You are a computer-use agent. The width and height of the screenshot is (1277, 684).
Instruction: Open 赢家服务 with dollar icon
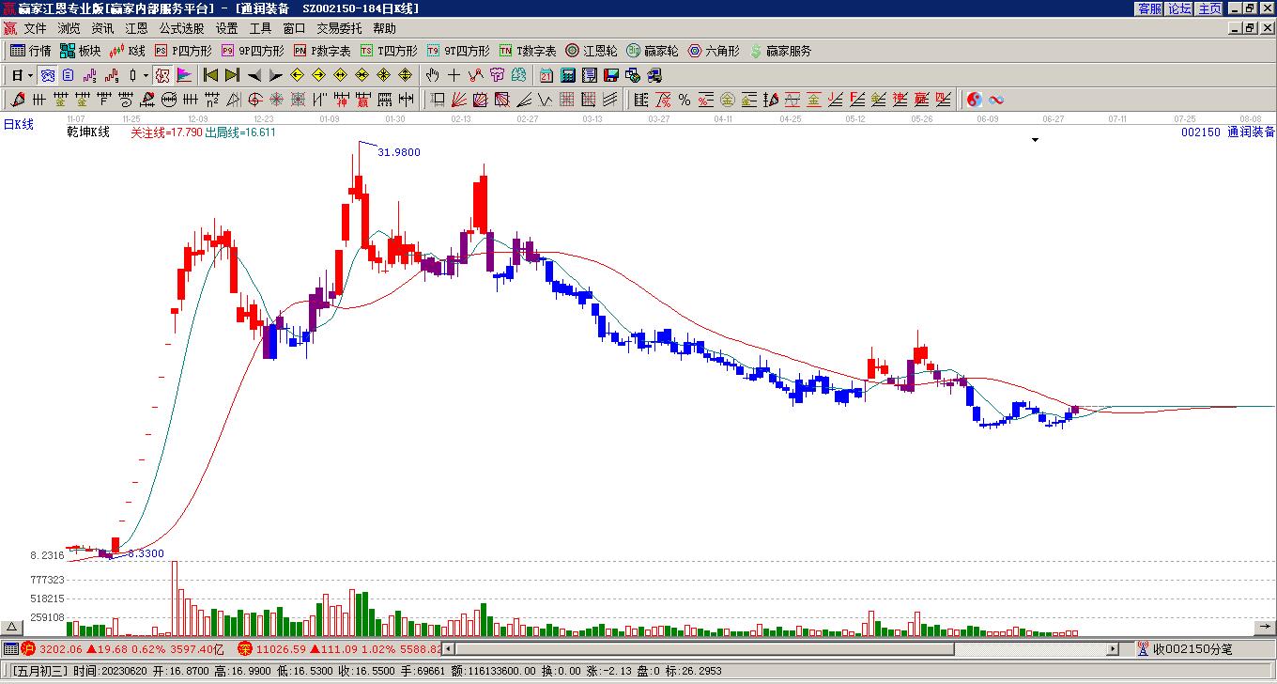click(x=779, y=51)
